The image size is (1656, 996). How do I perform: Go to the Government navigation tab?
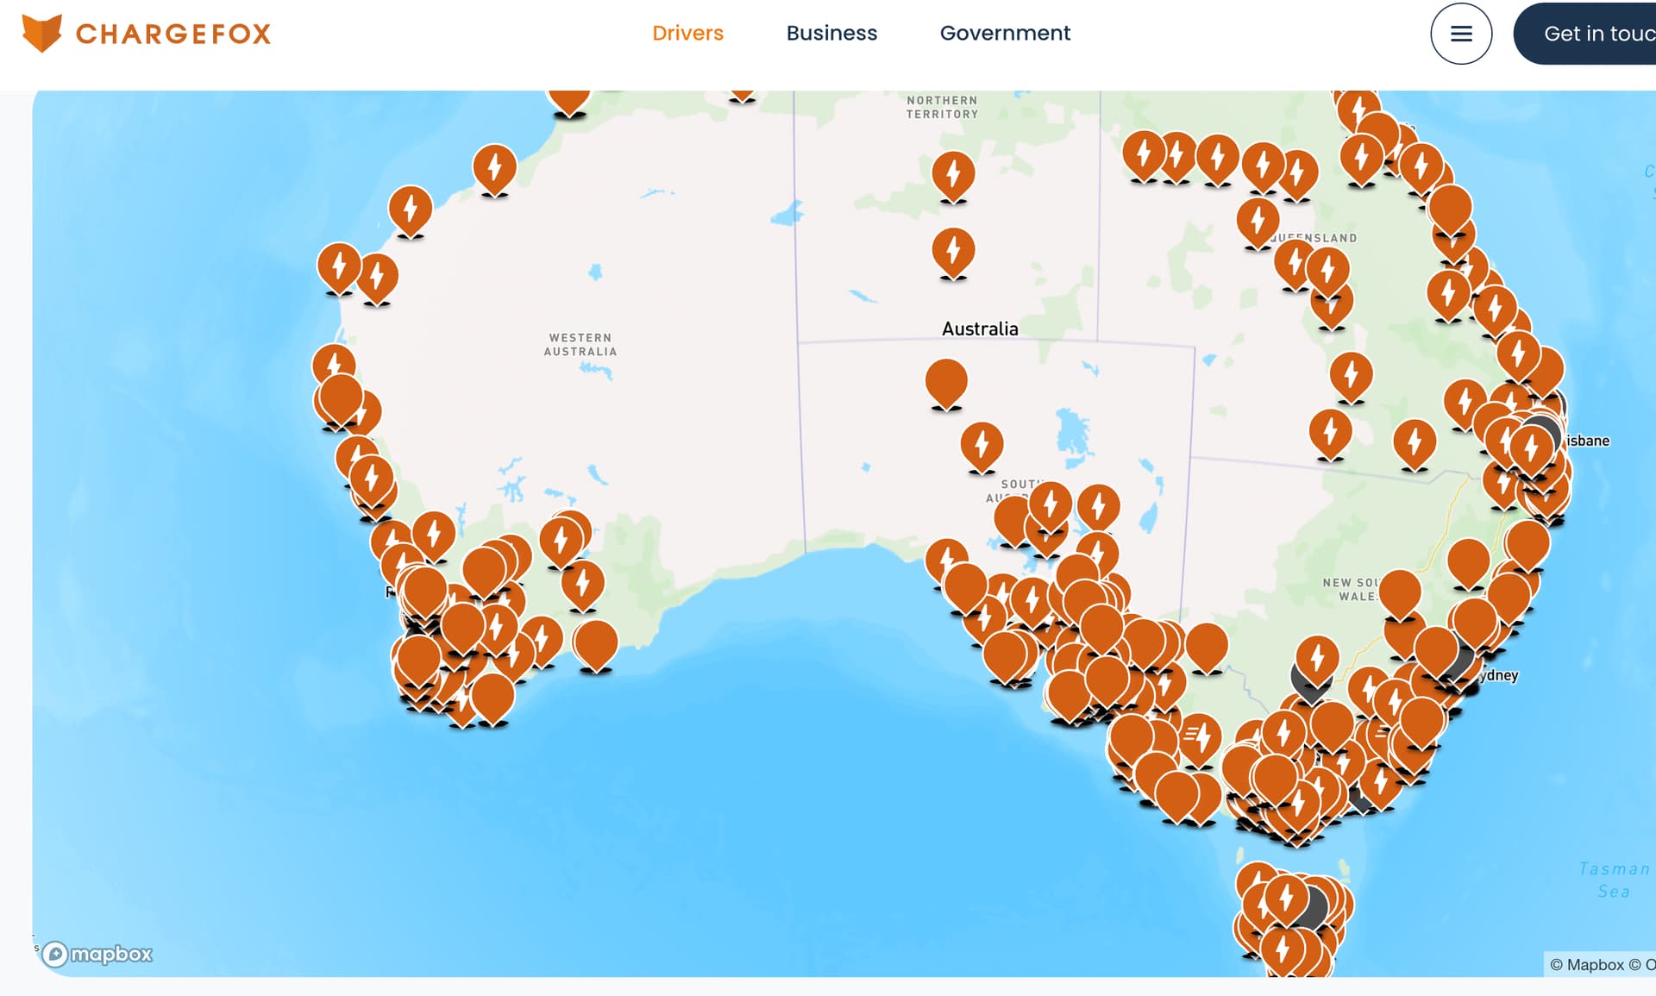[x=1005, y=33]
